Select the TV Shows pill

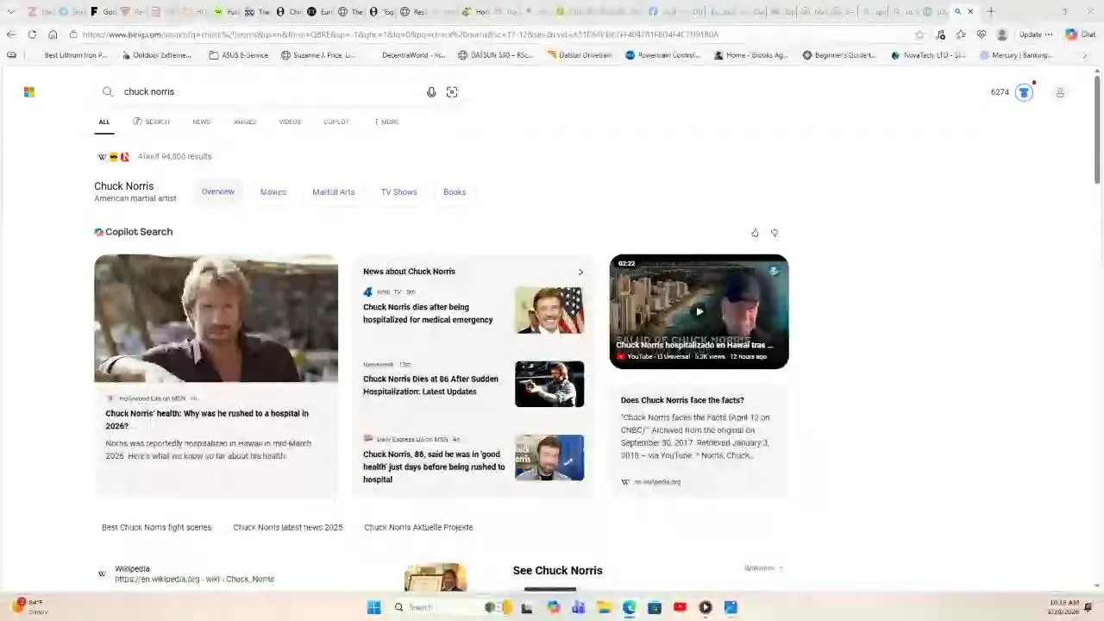point(399,191)
